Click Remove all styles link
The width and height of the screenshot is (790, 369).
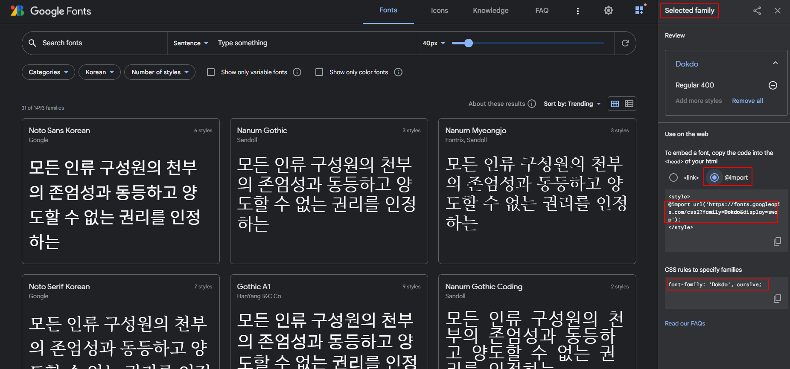coord(748,101)
